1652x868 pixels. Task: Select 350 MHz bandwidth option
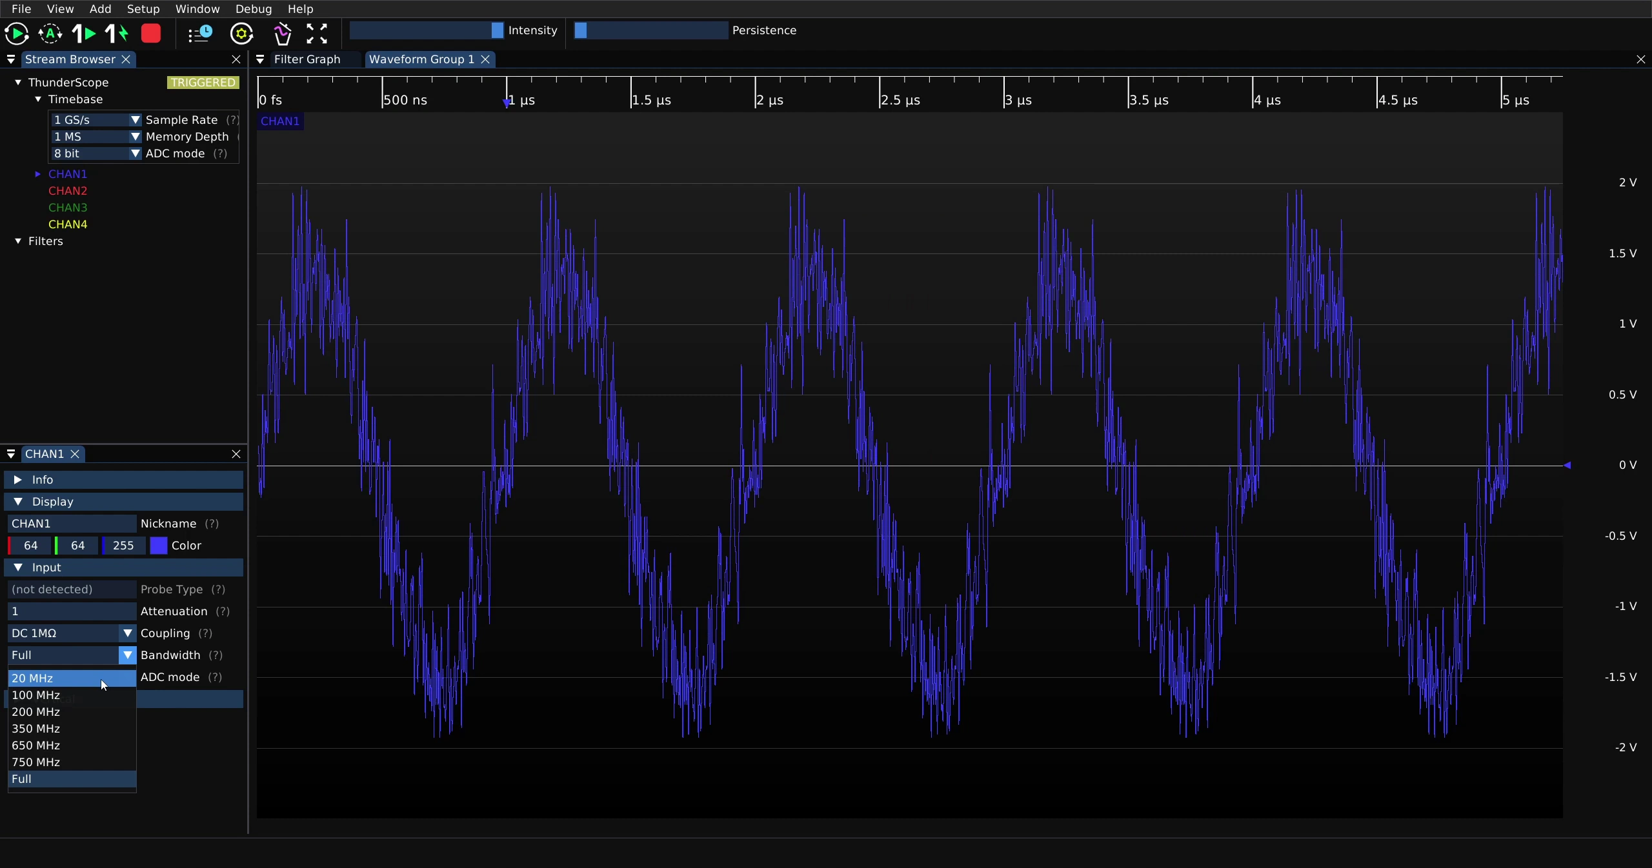[72, 729]
